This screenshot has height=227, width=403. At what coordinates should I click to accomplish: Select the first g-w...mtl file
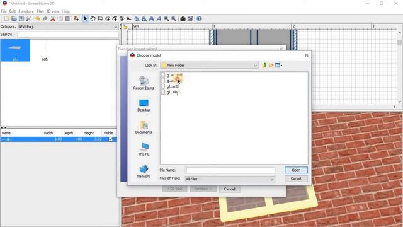pos(172,75)
